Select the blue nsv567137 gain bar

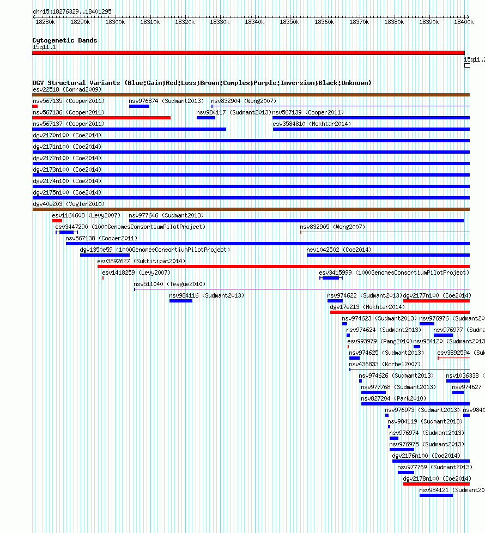click(x=129, y=129)
